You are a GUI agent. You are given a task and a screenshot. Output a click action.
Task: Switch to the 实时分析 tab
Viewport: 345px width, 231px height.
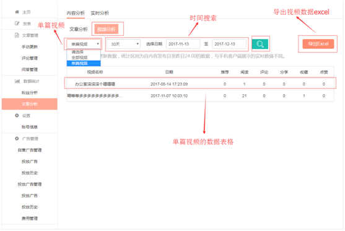[x=100, y=13]
